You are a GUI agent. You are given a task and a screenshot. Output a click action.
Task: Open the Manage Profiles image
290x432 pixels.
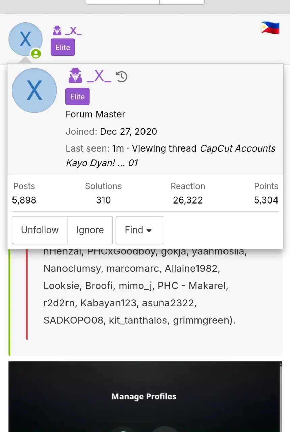pos(145,397)
